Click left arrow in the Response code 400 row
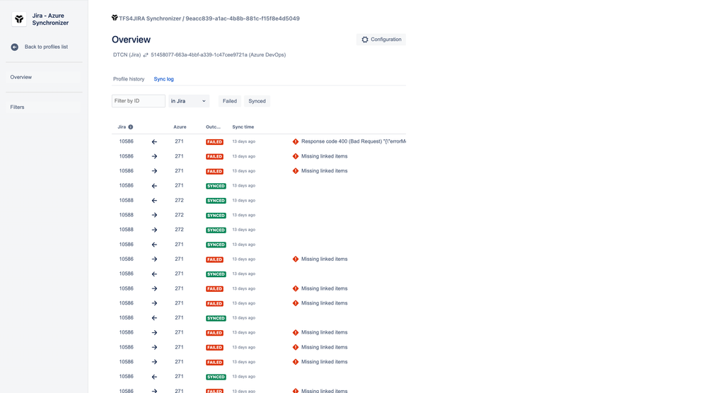 coord(154,141)
